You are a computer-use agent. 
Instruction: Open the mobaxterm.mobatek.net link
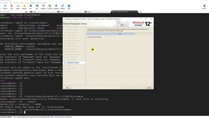pyautogui.click(x=63, y=117)
